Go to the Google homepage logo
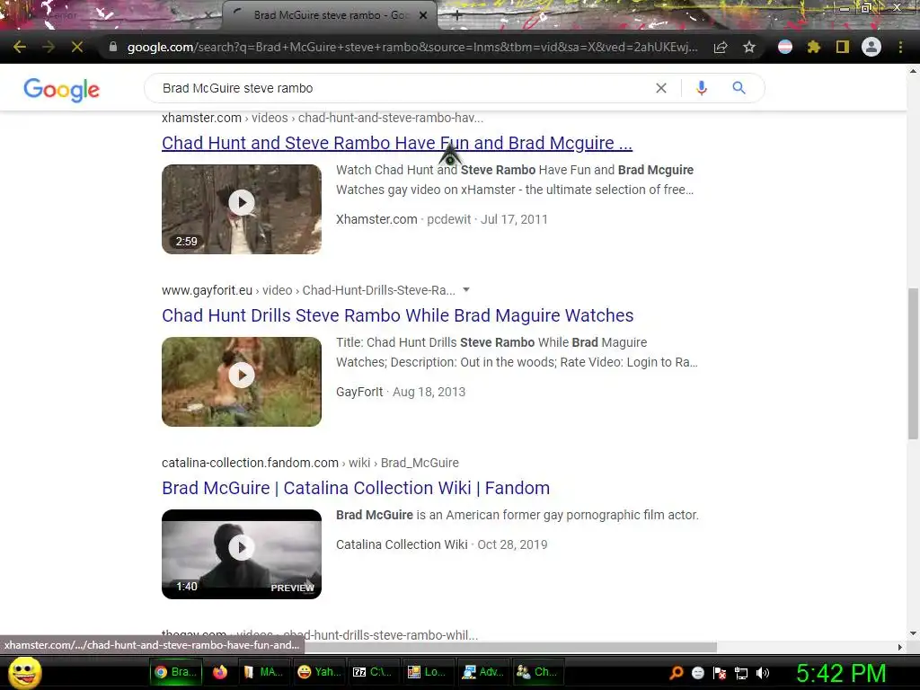 pyautogui.click(x=62, y=90)
